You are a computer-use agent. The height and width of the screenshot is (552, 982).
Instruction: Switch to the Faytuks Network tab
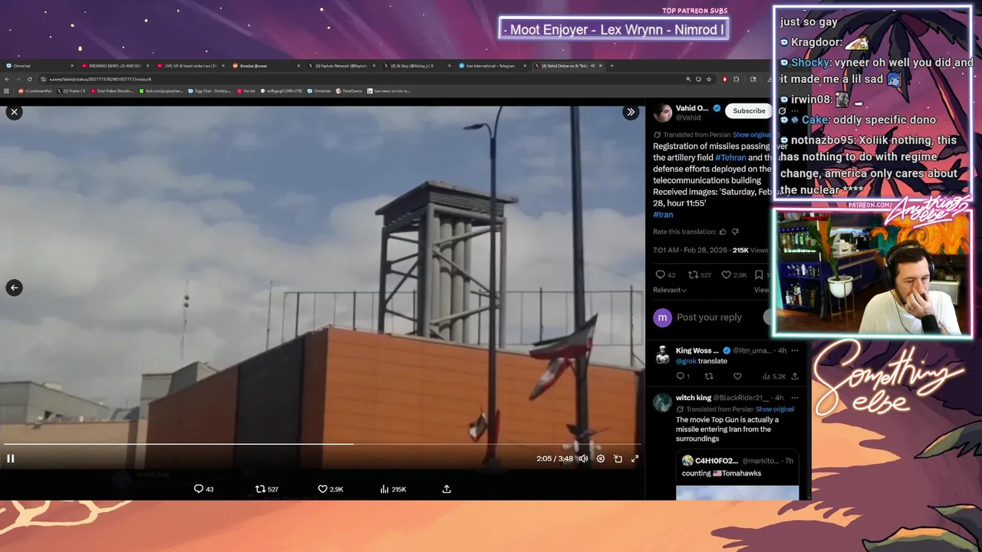tap(341, 66)
